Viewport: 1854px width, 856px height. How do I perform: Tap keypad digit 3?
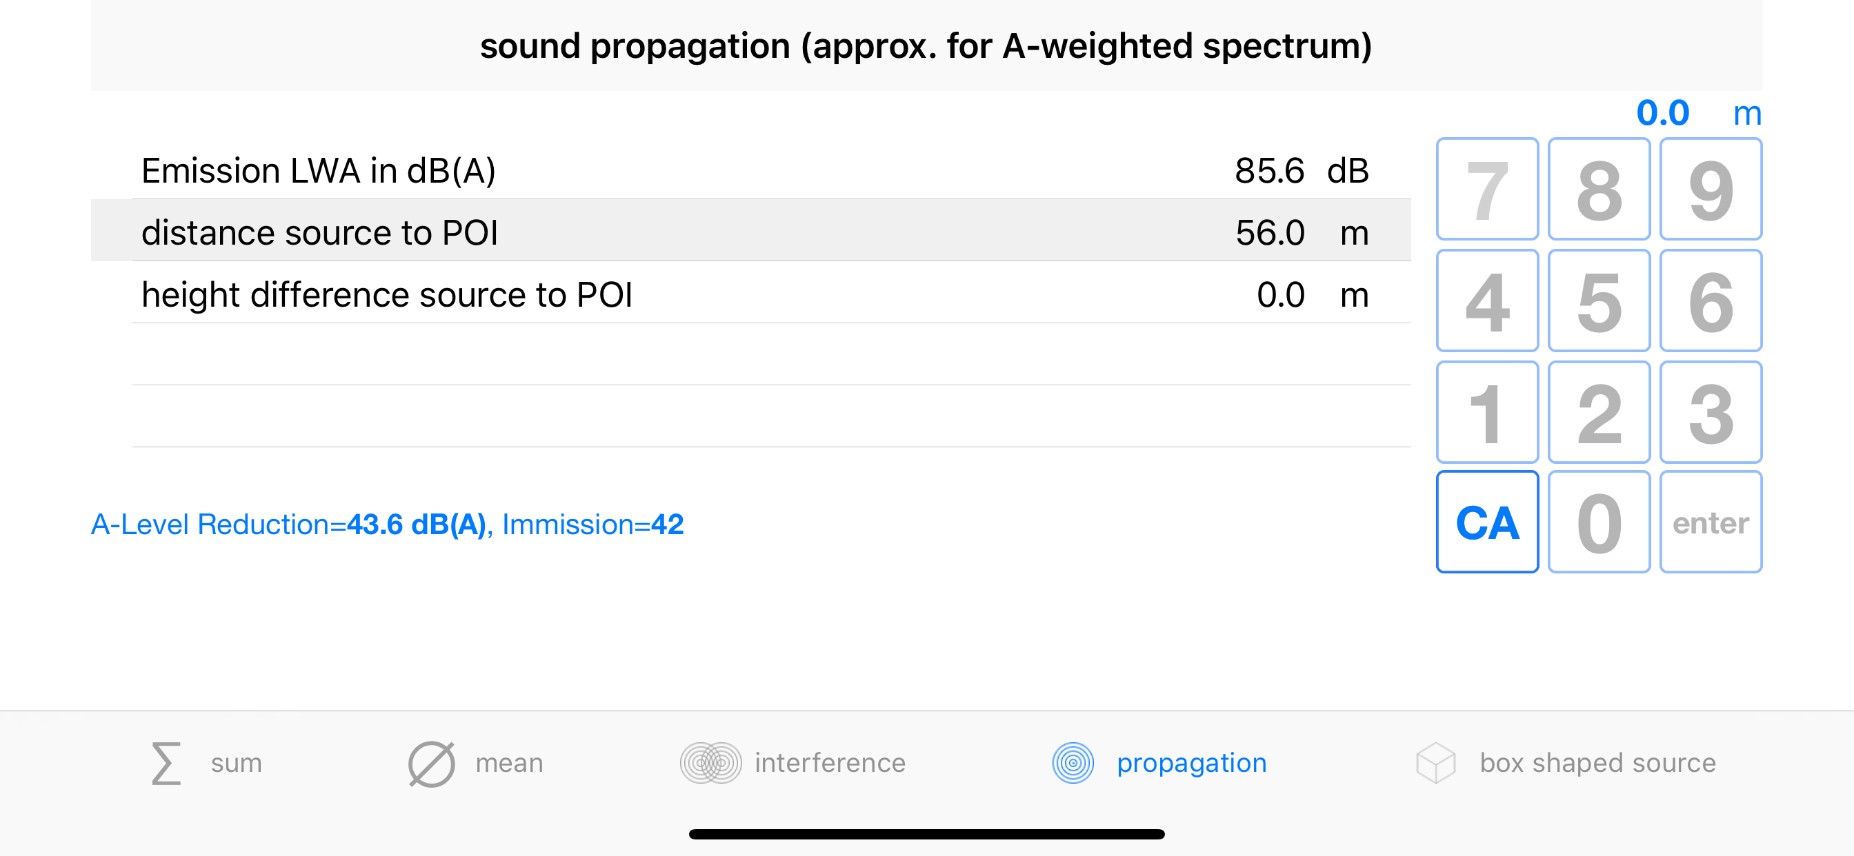coord(1710,412)
